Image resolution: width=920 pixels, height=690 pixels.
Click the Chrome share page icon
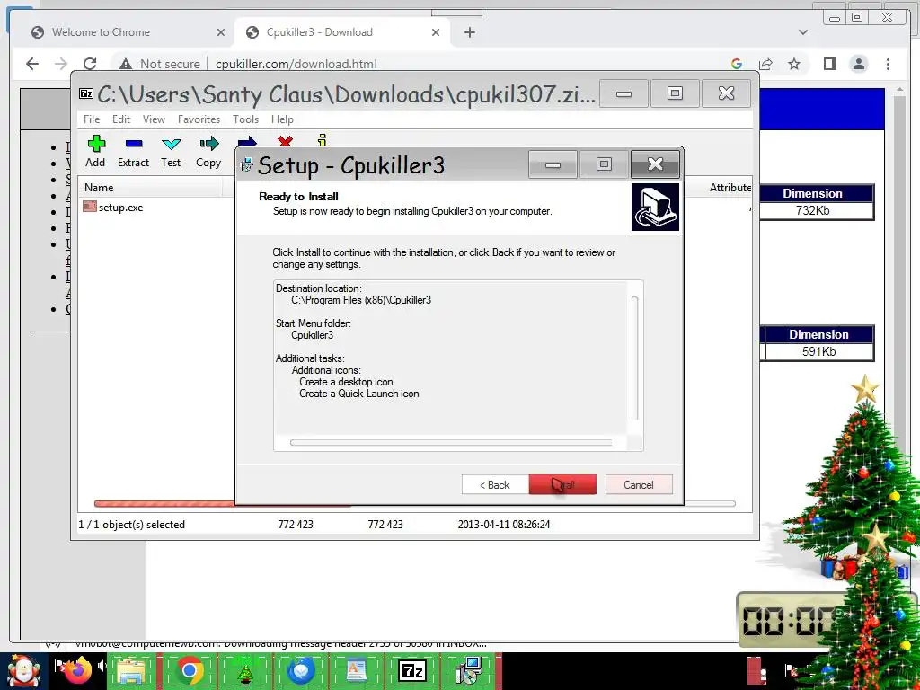coord(765,64)
